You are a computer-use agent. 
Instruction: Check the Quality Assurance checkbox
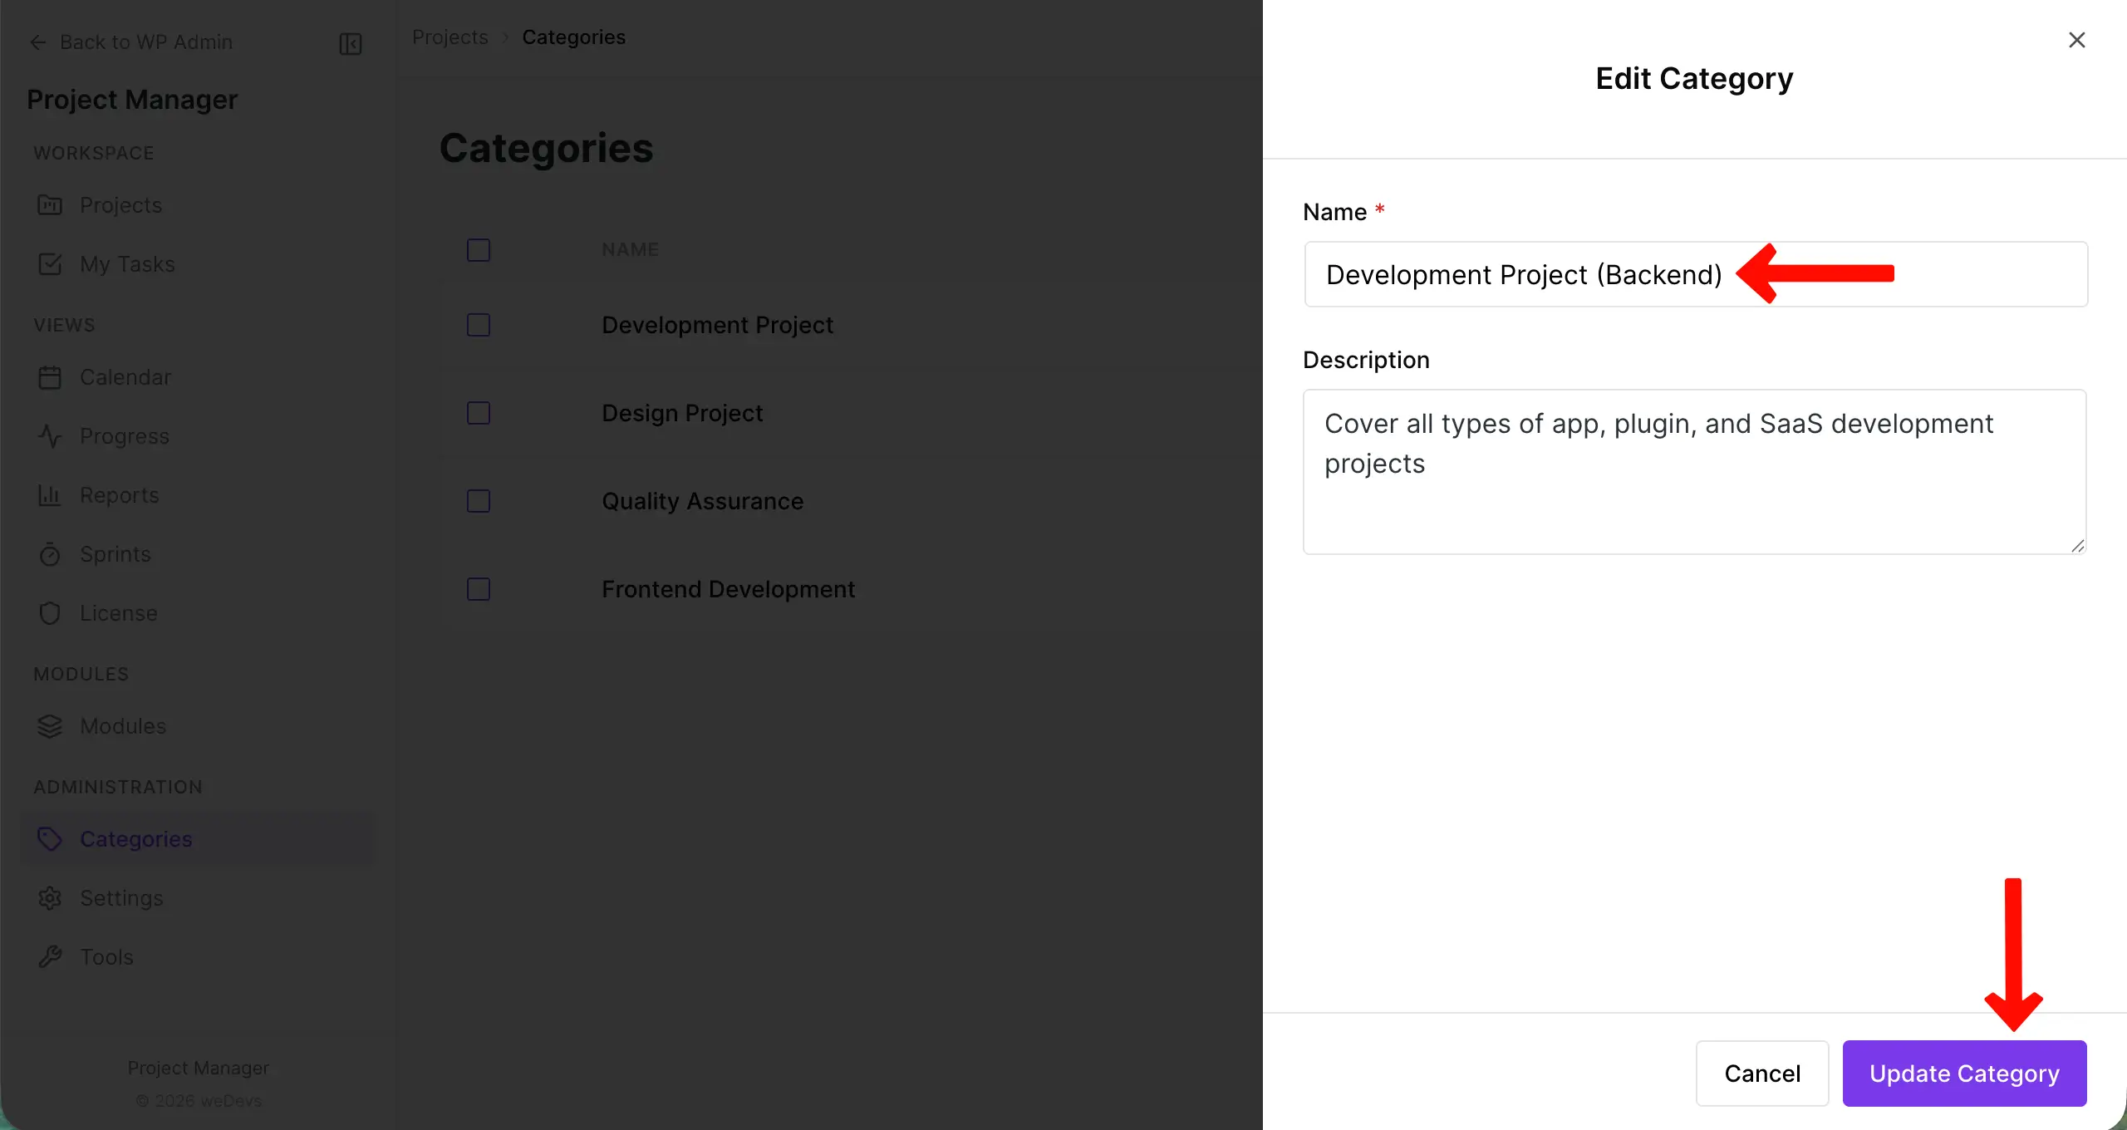tap(479, 501)
